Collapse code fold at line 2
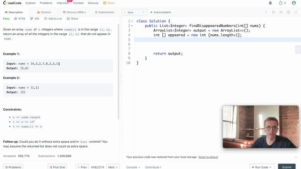 pyautogui.click(x=132, y=26)
